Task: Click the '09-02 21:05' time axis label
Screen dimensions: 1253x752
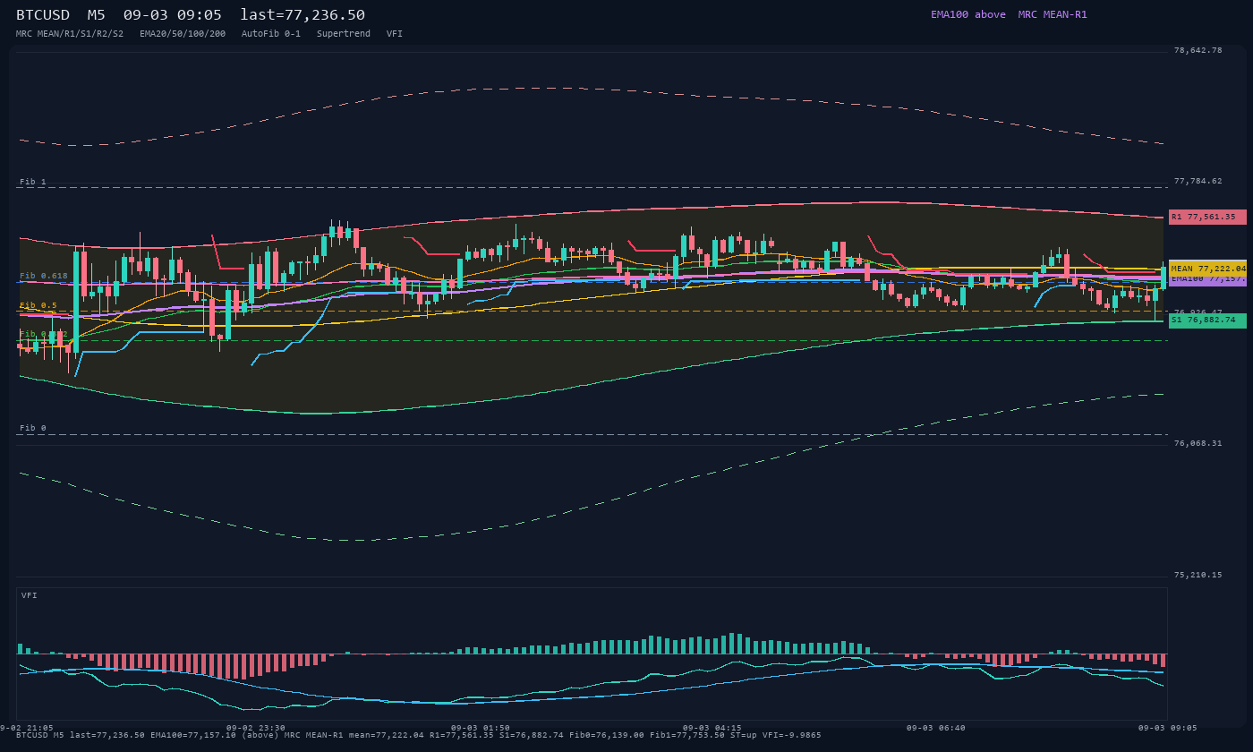Action: point(25,728)
